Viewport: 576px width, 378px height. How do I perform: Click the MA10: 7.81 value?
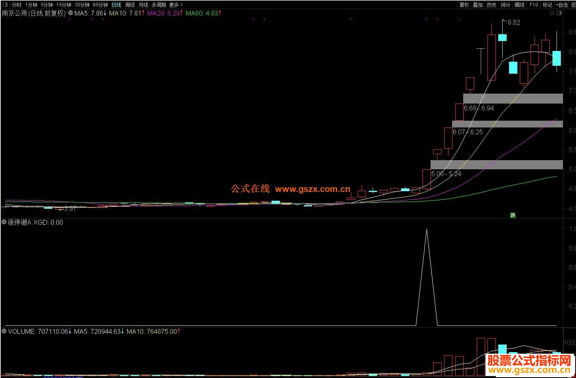127,13
